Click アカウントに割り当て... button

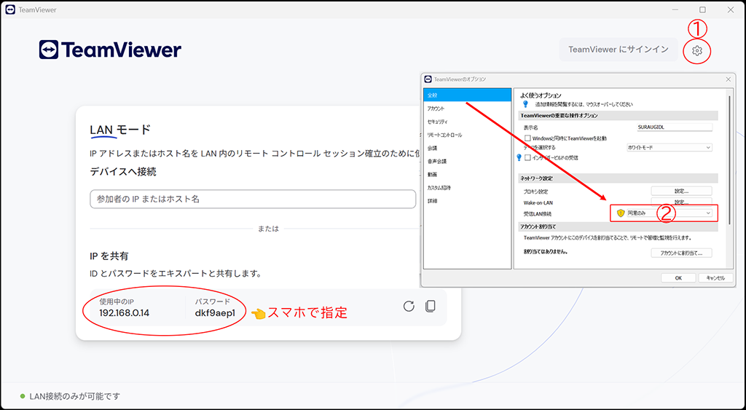click(x=681, y=253)
